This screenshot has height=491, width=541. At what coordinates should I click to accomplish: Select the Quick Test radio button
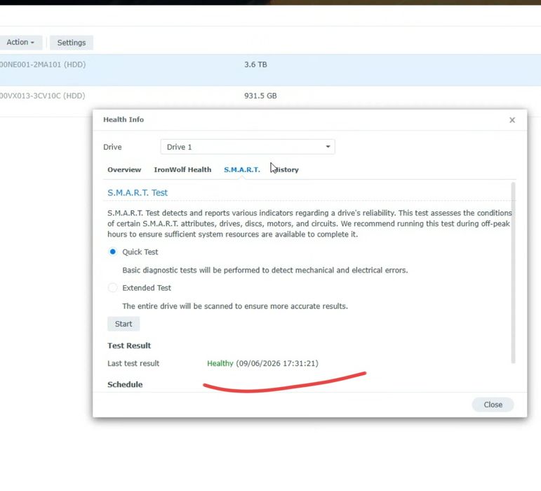[113, 251]
